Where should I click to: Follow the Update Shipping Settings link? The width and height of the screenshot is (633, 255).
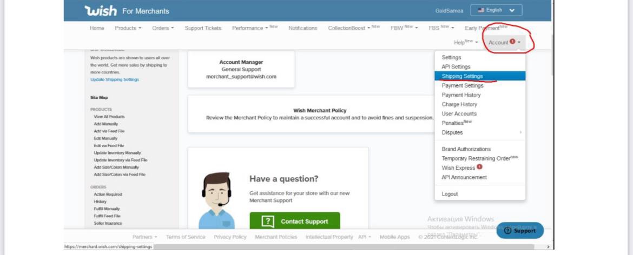pos(115,79)
